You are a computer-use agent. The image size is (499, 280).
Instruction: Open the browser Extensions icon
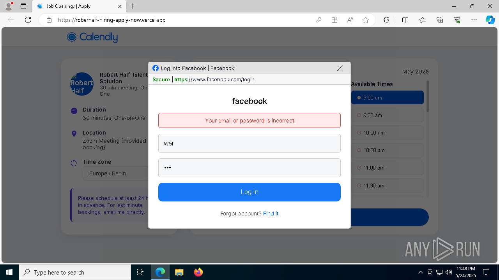click(386, 20)
